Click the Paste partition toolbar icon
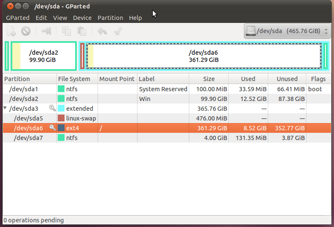This screenshot has width=334, height=227. tap(82, 31)
